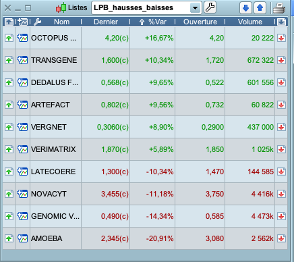Click the 601 556 volume value

pyautogui.click(x=260, y=82)
